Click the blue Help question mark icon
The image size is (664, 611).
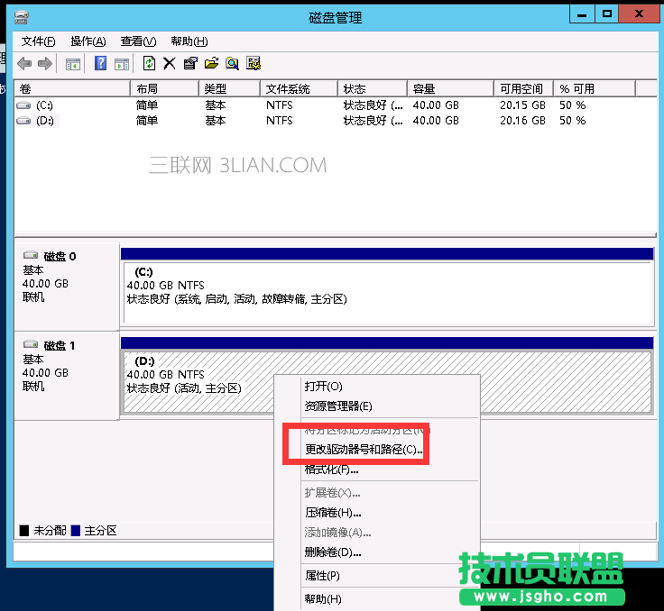coord(100,63)
